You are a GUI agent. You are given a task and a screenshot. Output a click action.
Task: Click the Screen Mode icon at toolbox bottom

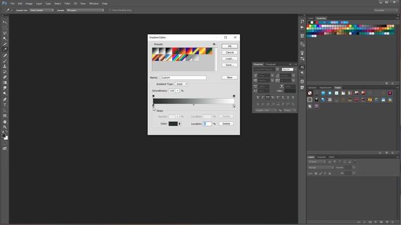5,148
